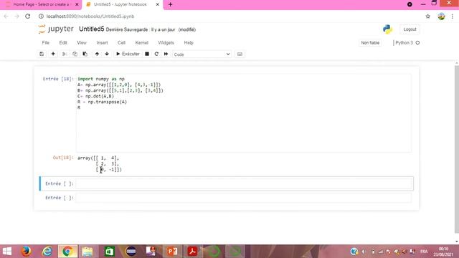Viewport: 459px width, 258px height.
Task: Reload the page
Action: pos(27,16)
